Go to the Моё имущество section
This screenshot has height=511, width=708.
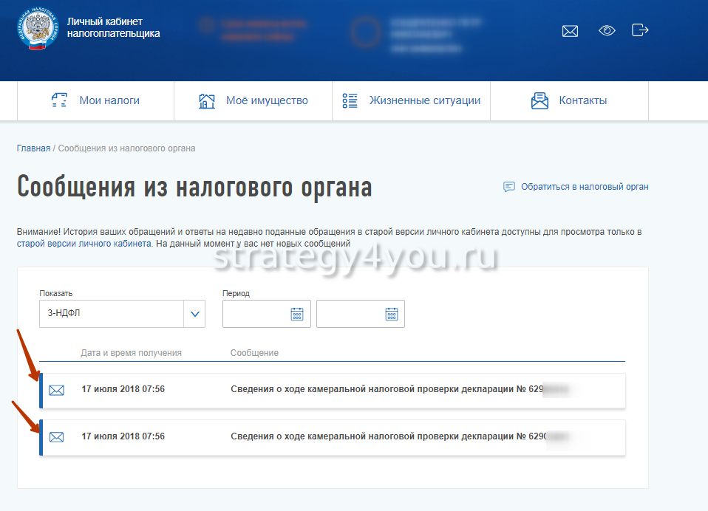pos(253,100)
